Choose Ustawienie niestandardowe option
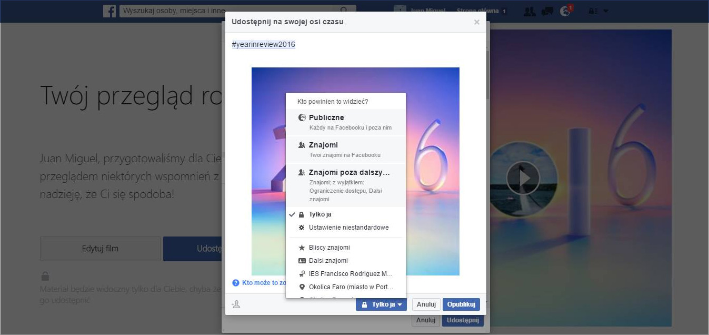Screen dimensions: 709x335 [x=346, y=228]
